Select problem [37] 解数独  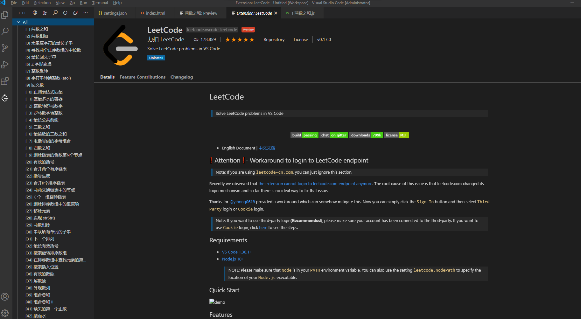pyautogui.click(x=53, y=281)
